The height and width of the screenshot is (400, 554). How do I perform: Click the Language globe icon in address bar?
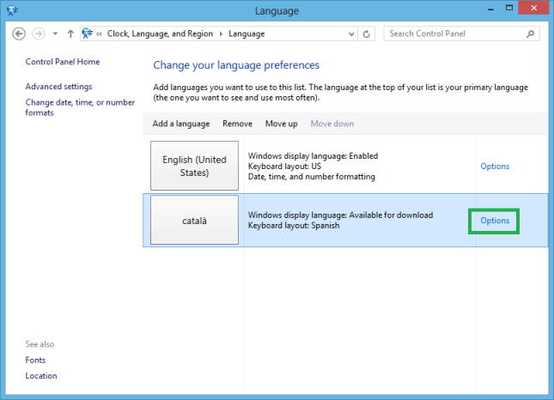pos(88,33)
